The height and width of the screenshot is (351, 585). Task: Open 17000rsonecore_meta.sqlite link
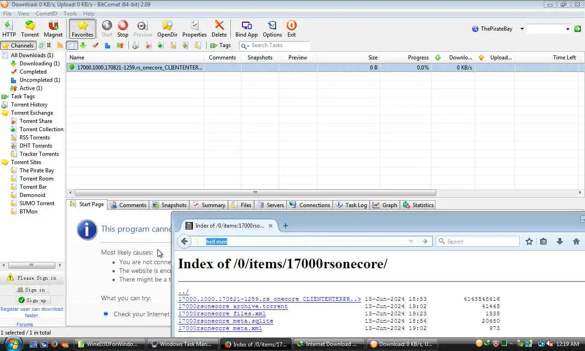tap(226, 321)
